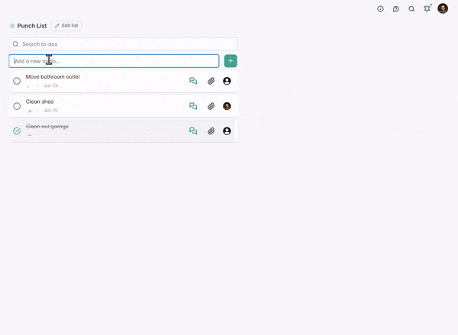Focus the Search to-dos field
458x335 pixels.
click(x=123, y=44)
